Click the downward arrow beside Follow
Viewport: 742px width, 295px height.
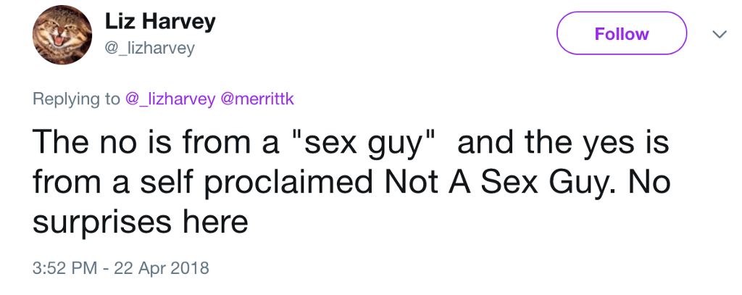[x=720, y=34]
